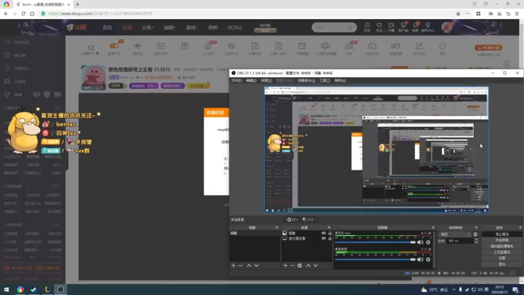Click the 退出 exit button in OBS controls

click(x=502, y=264)
